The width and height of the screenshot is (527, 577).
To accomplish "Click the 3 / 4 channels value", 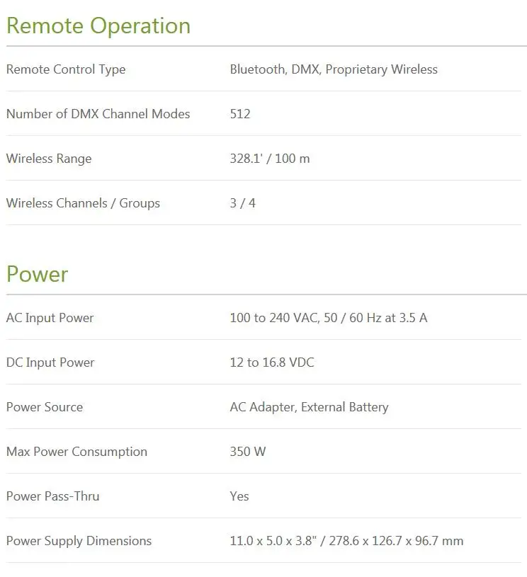I will (x=243, y=202).
